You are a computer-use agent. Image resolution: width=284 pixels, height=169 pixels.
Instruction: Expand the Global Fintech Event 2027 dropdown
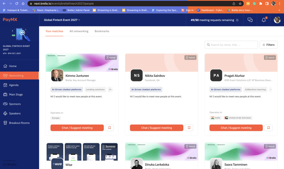[62, 20]
